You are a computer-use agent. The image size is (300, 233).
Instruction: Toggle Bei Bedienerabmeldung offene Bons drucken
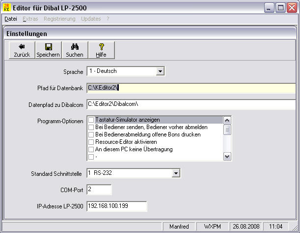pos(91,134)
